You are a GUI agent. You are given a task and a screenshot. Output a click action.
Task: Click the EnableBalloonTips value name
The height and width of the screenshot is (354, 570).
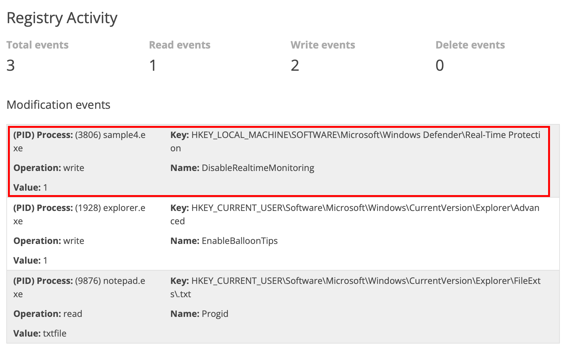point(240,241)
